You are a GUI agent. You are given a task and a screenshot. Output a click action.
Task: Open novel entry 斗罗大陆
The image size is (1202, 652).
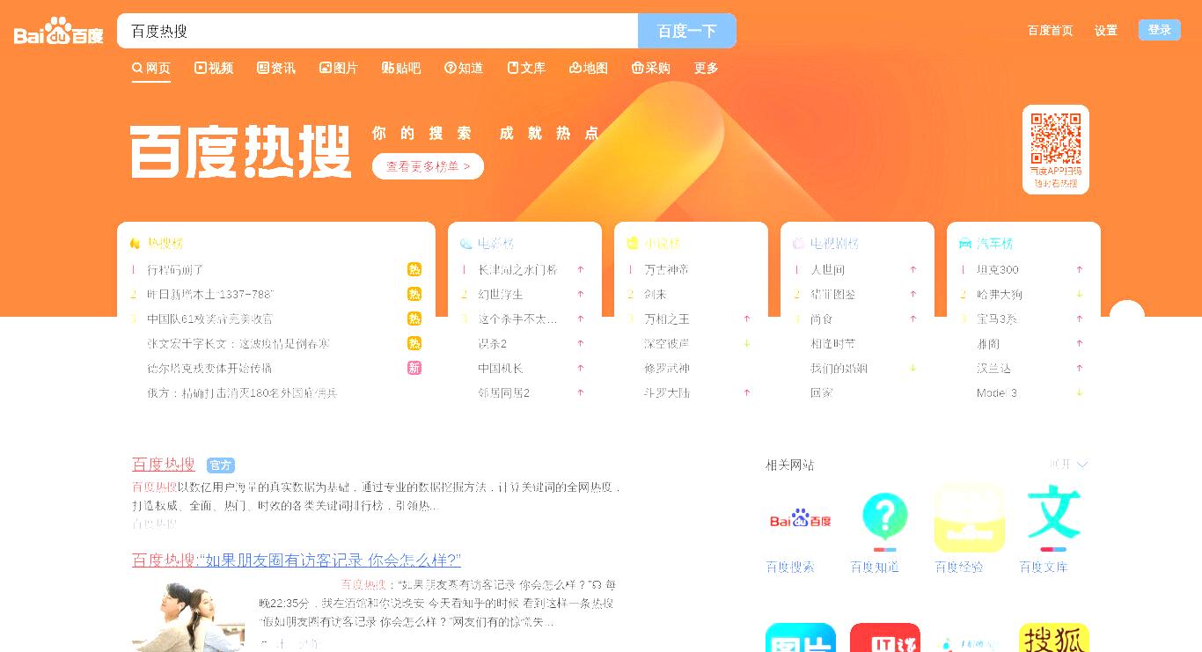pos(667,392)
